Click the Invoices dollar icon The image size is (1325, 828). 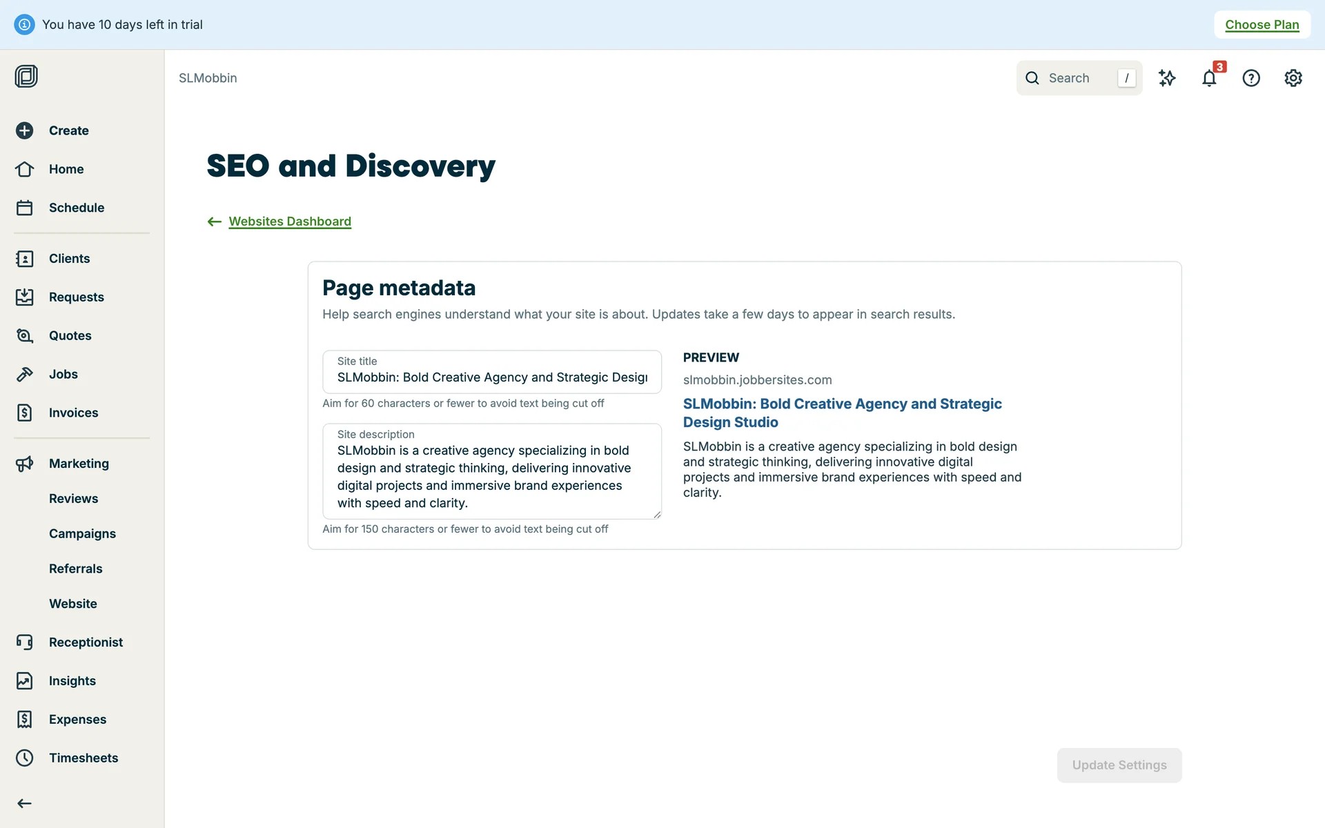[x=25, y=413]
